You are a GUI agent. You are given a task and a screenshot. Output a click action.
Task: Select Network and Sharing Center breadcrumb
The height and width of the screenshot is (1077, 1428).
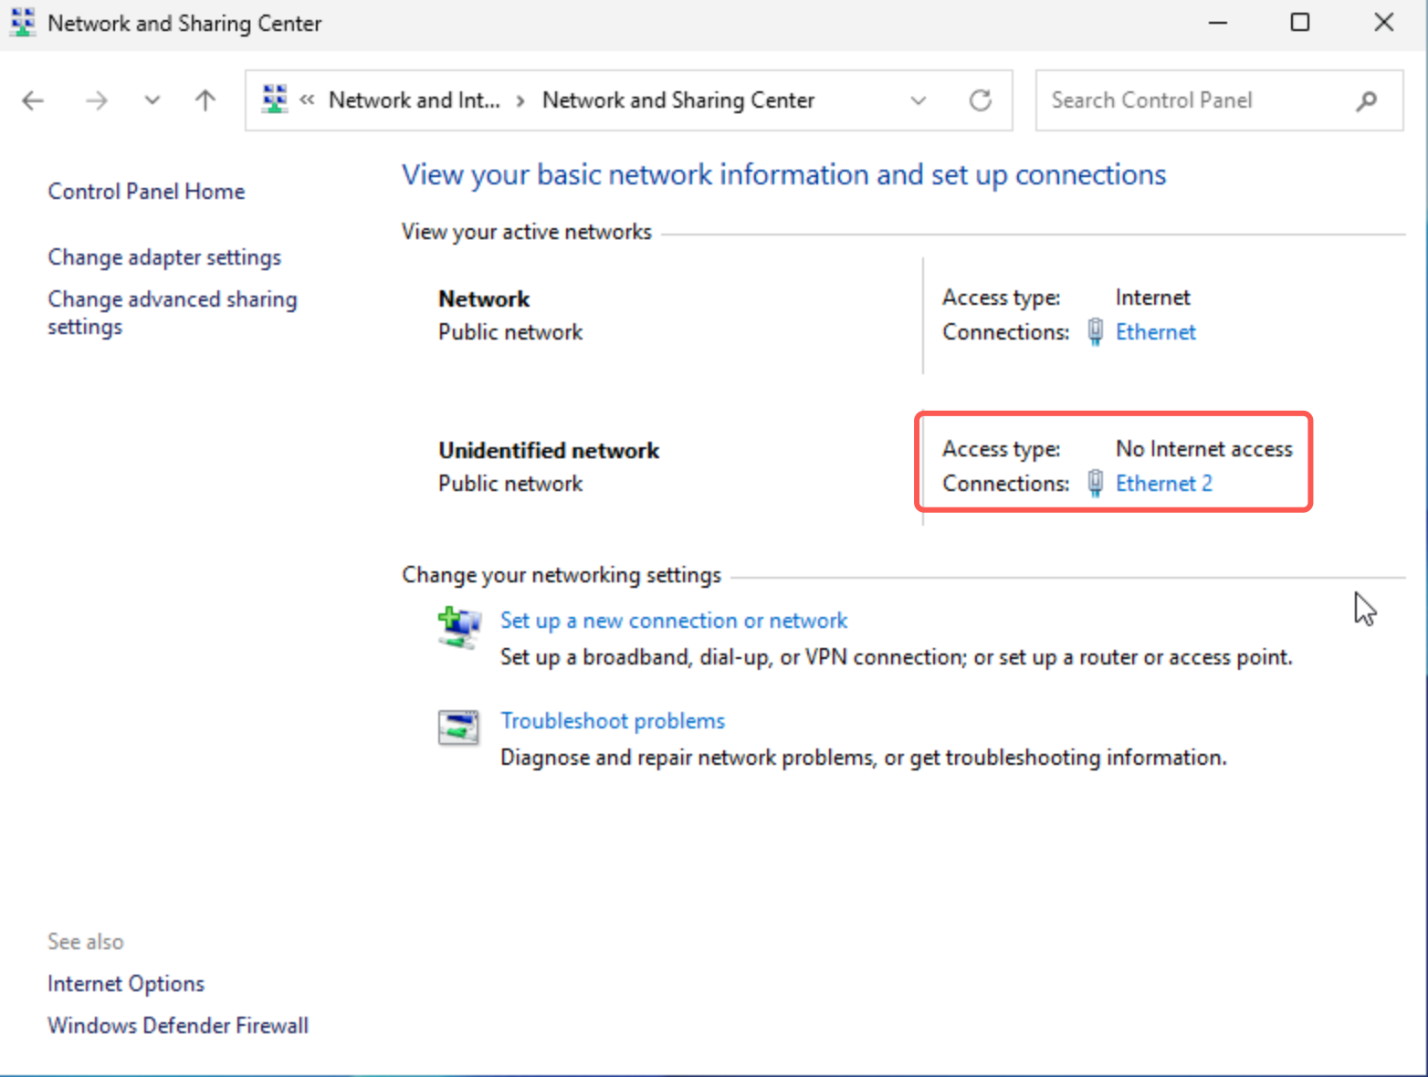tap(677, 100)
